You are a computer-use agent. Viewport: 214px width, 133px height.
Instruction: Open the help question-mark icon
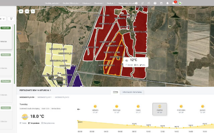pos(155,3)
